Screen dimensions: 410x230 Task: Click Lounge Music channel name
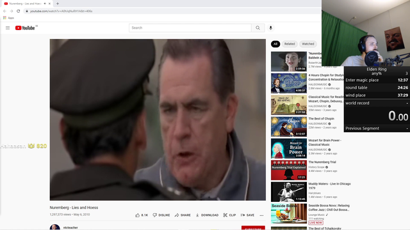point(316,215)
